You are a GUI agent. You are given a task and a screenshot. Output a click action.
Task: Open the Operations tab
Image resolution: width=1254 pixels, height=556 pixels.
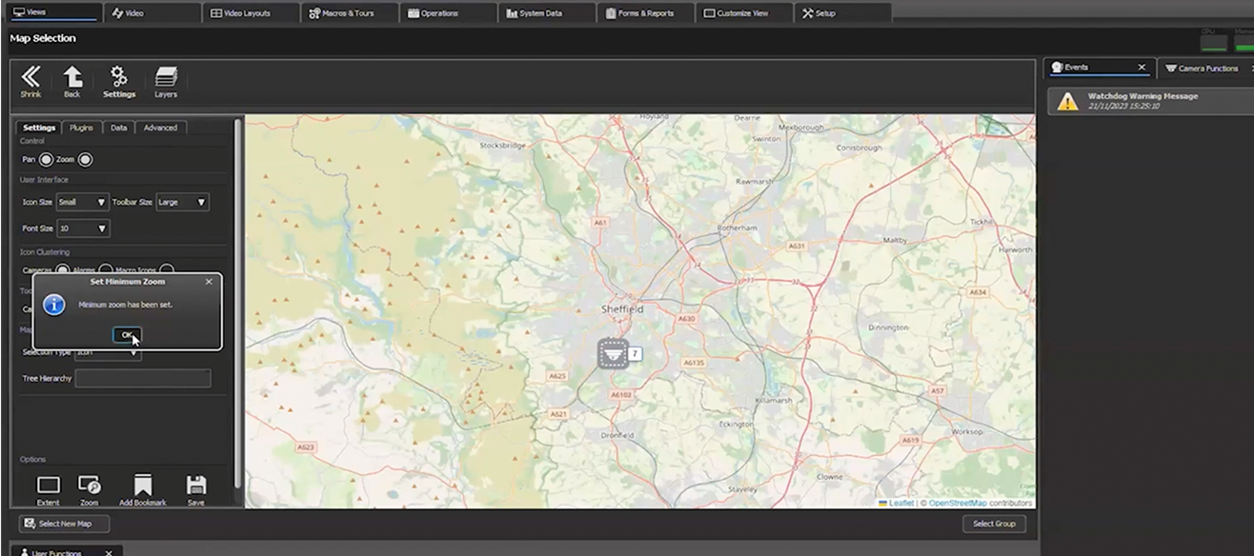pos(450,13)
